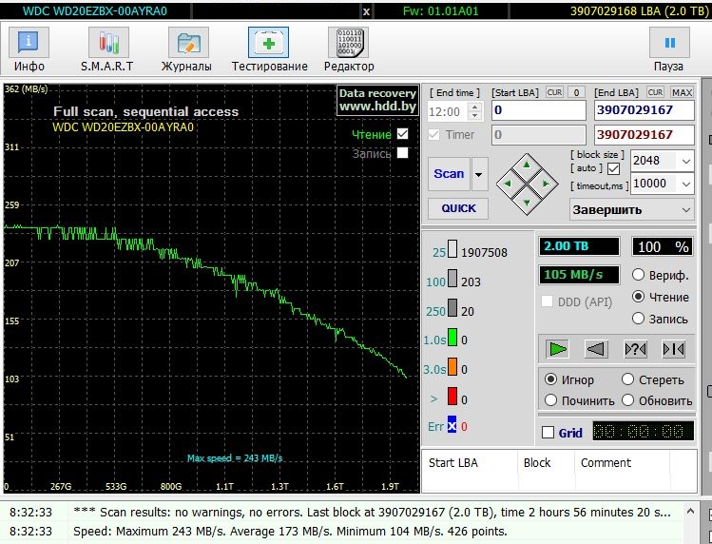Click the green 1.0s block color swatch
This screenshot has width=712, height=544.
point(452,340)
